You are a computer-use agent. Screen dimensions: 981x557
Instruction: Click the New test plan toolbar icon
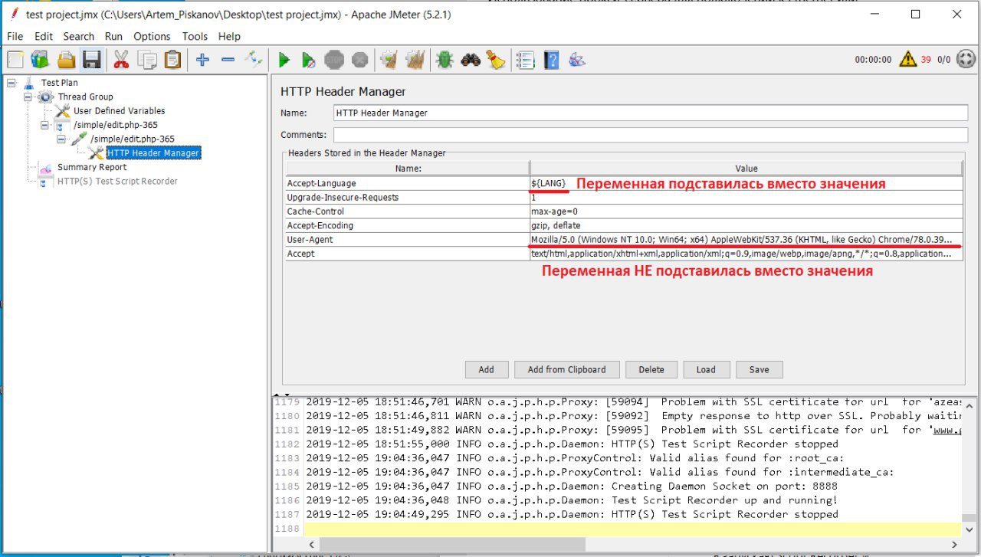(x=15, y=59)
